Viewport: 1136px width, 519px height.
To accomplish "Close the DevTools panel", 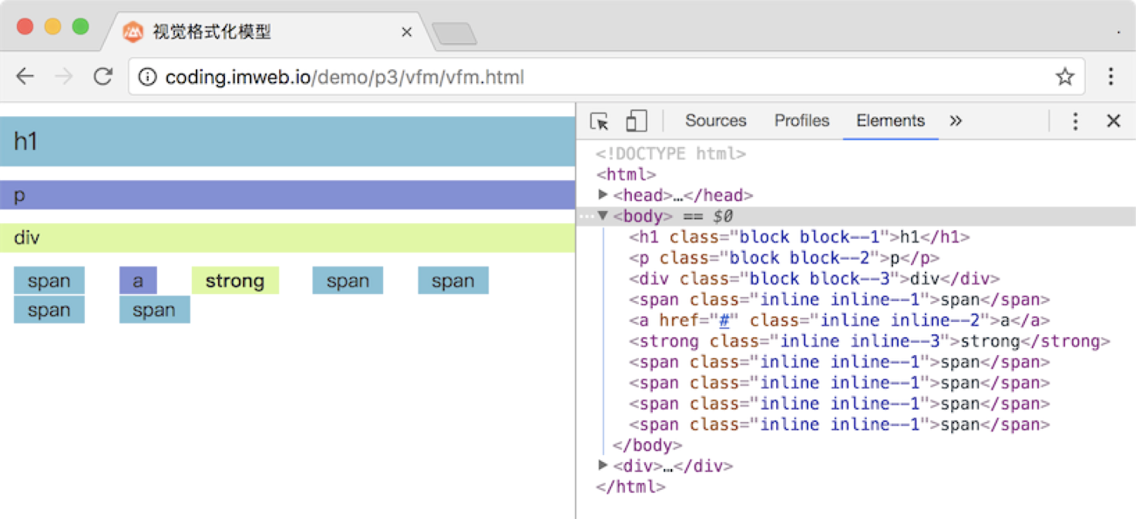I will click(1113, 121).
